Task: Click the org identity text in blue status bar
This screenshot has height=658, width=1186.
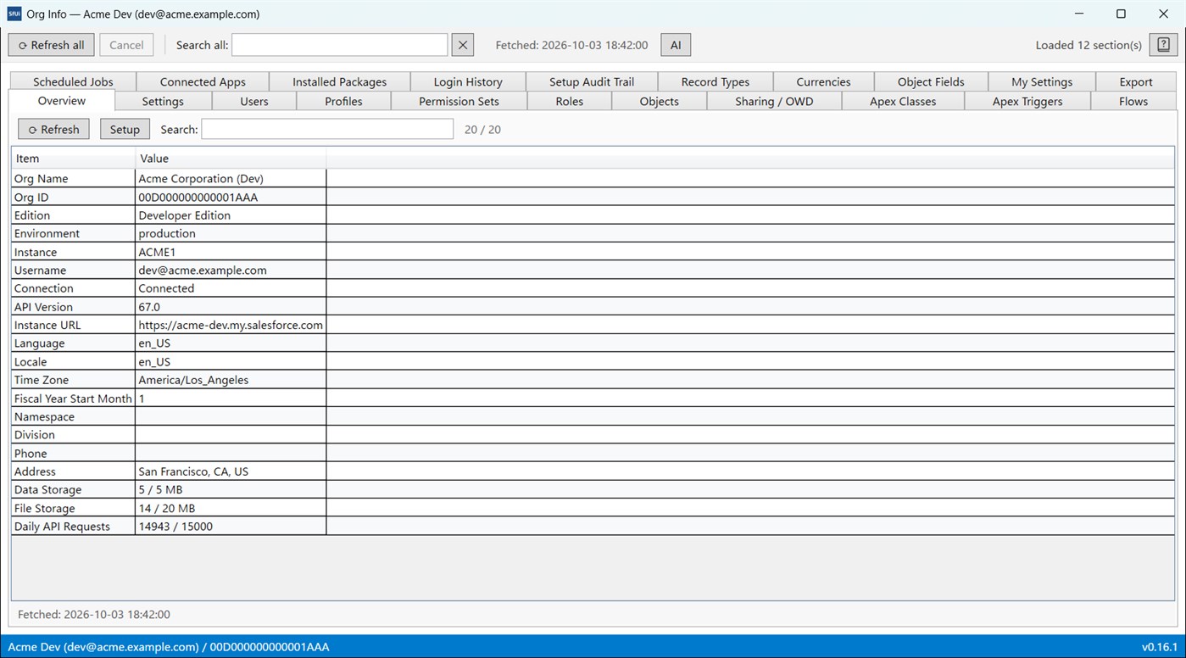Action: pyautogui.click(x=168, y=647)
